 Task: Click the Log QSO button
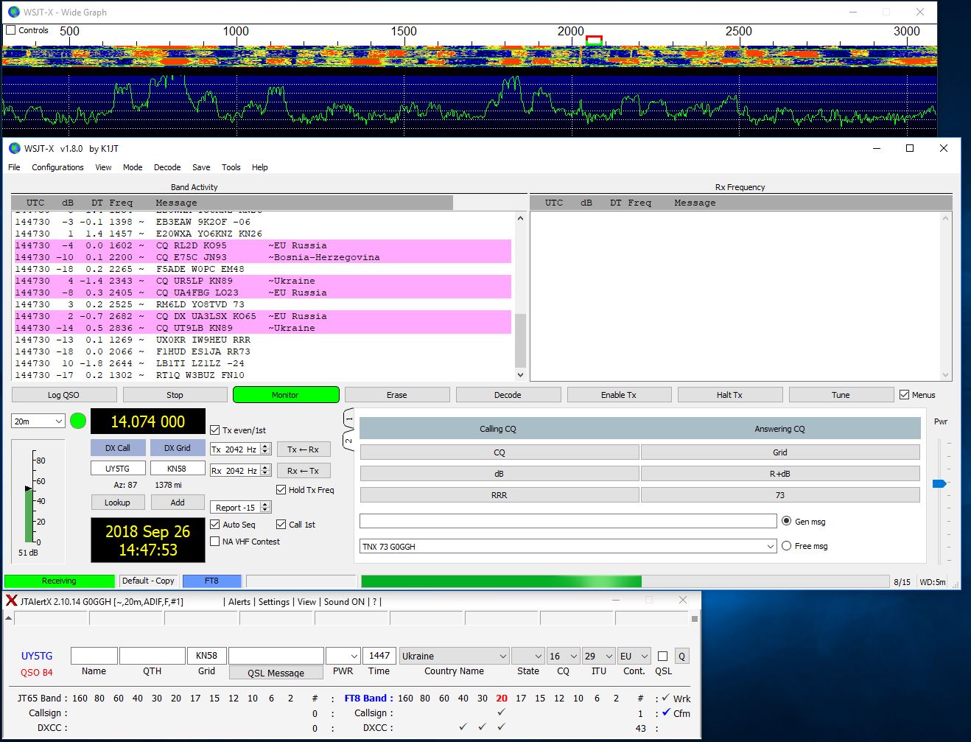coord(63,395)
